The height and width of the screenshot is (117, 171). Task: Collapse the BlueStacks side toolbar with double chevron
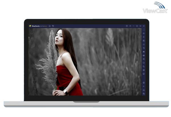coord(144,26)
